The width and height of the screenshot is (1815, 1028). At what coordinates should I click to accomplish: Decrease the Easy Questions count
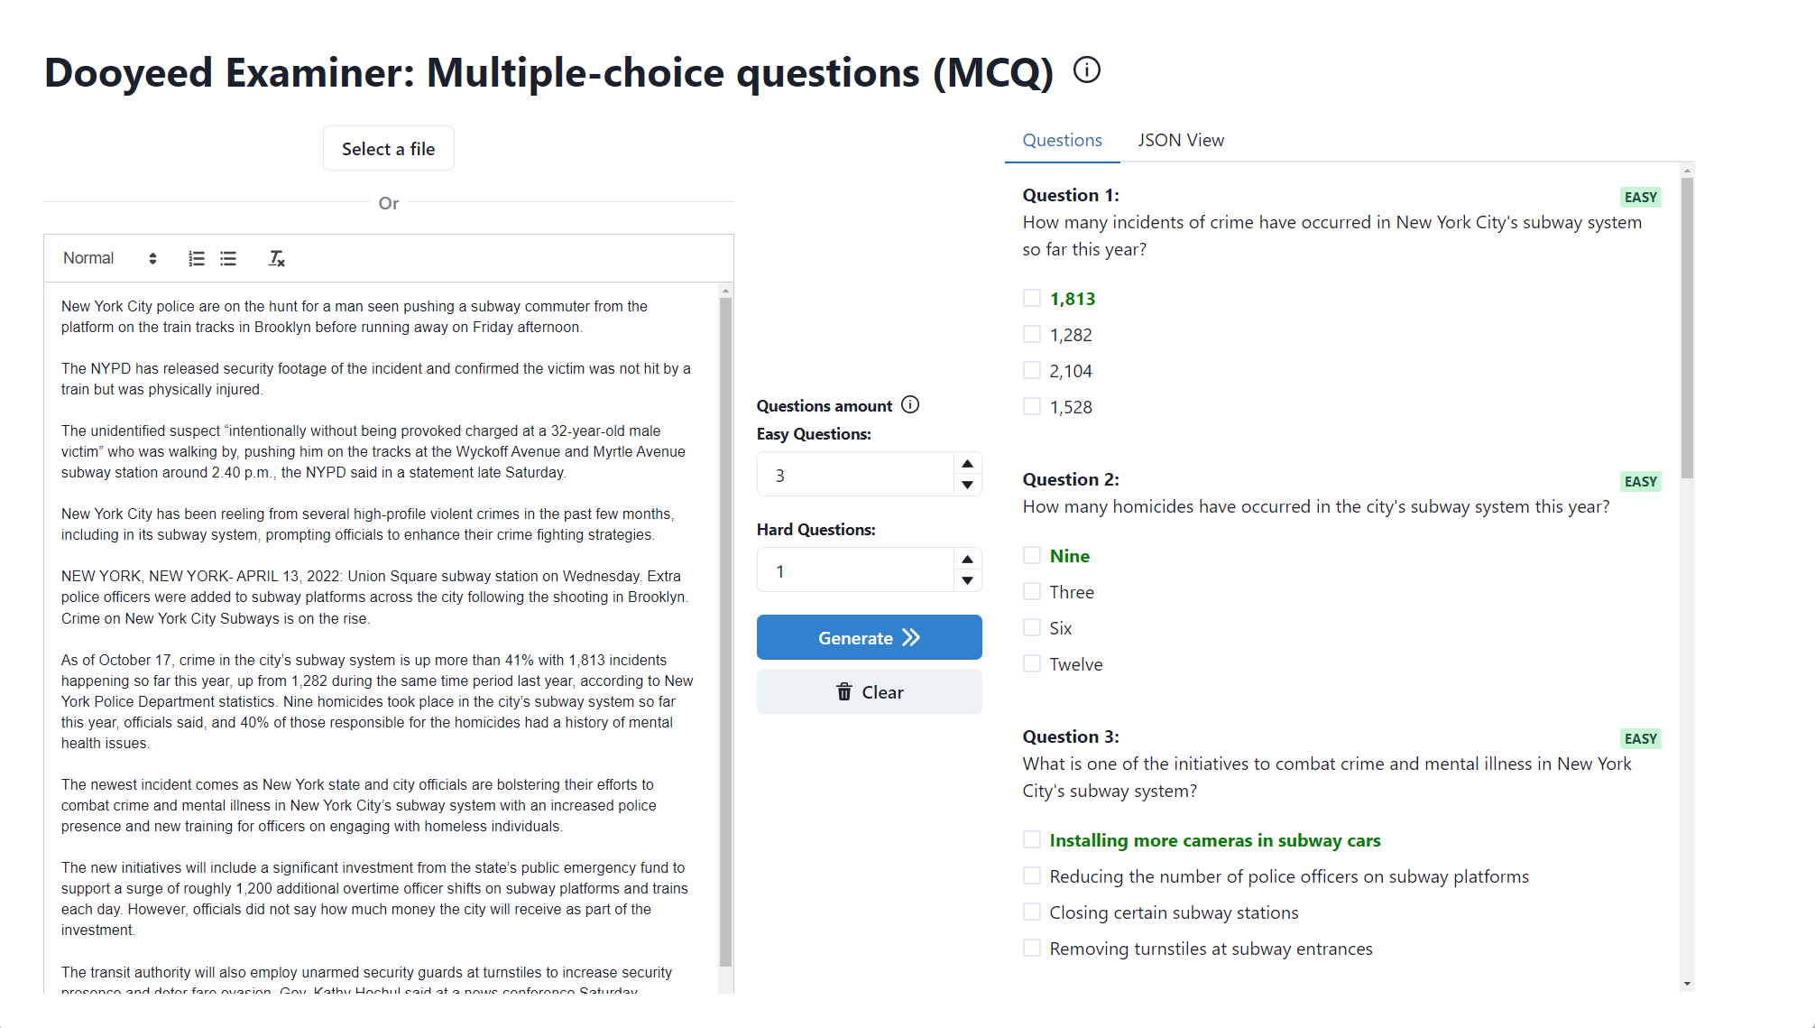pyautogui.click(x=967, y=485)
